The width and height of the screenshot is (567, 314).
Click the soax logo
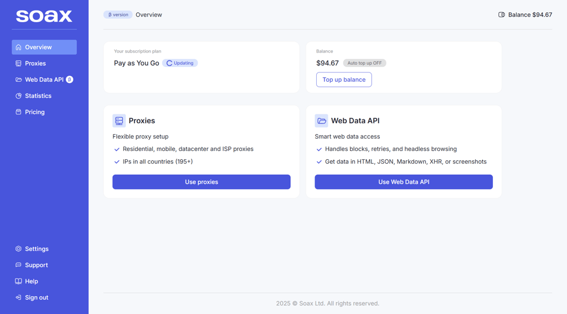pos(44,16)
